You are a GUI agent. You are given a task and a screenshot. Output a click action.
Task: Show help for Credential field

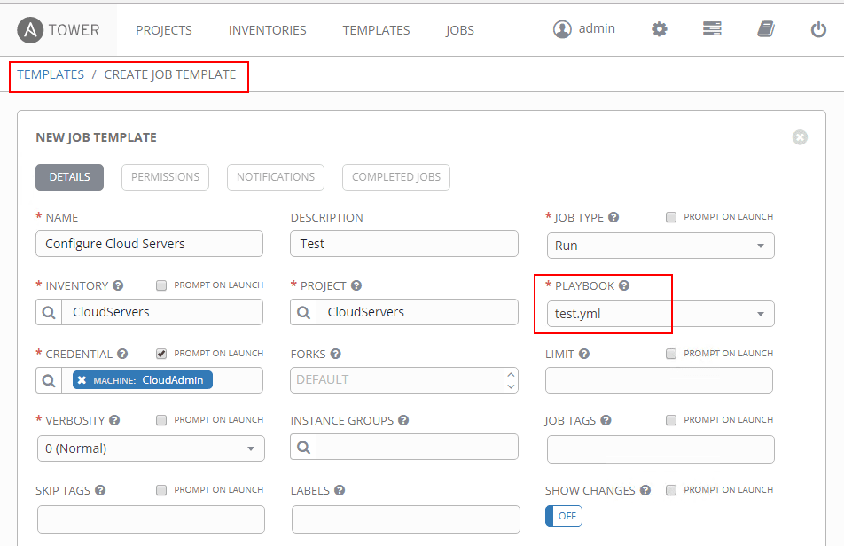122,354
